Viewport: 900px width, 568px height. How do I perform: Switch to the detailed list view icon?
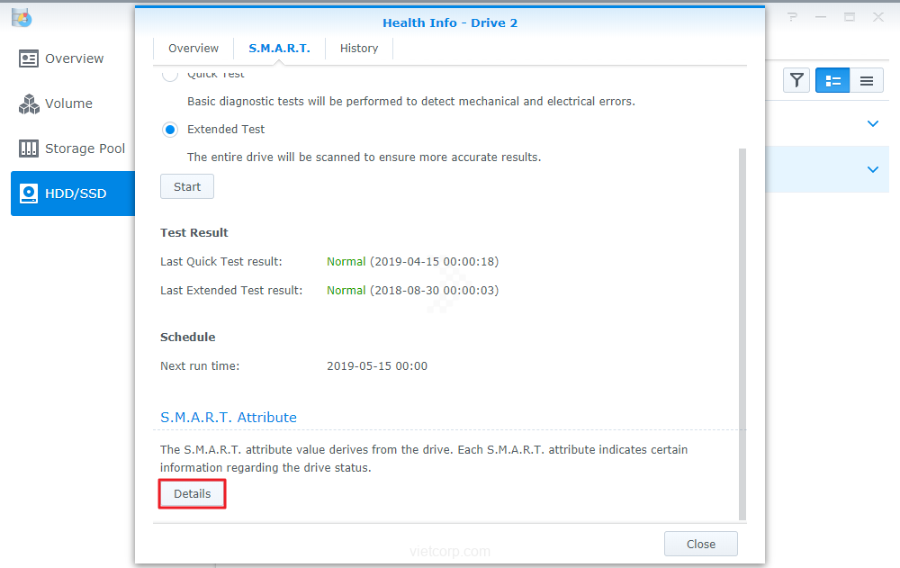[832, 81]
